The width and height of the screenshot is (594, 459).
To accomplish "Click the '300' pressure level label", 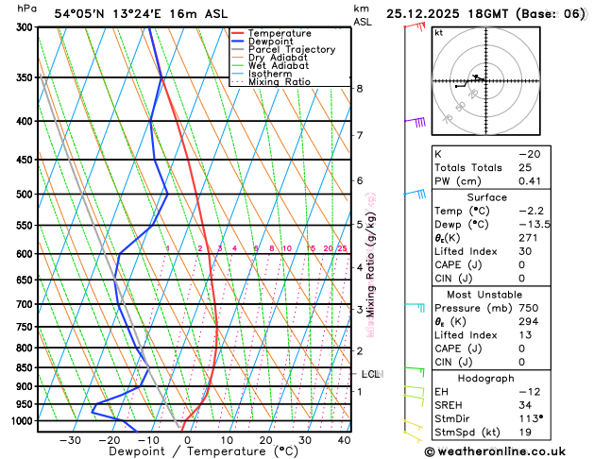I will click(x=26, y=27).
